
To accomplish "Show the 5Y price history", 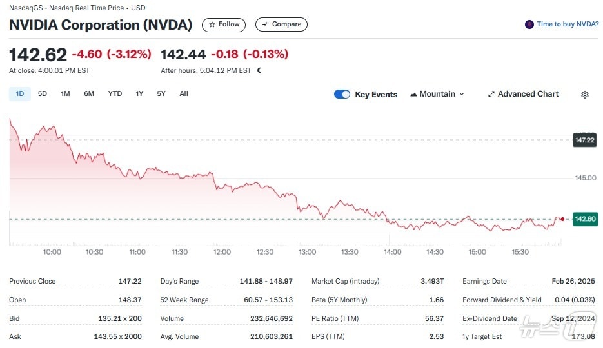I will click(161, 94).
